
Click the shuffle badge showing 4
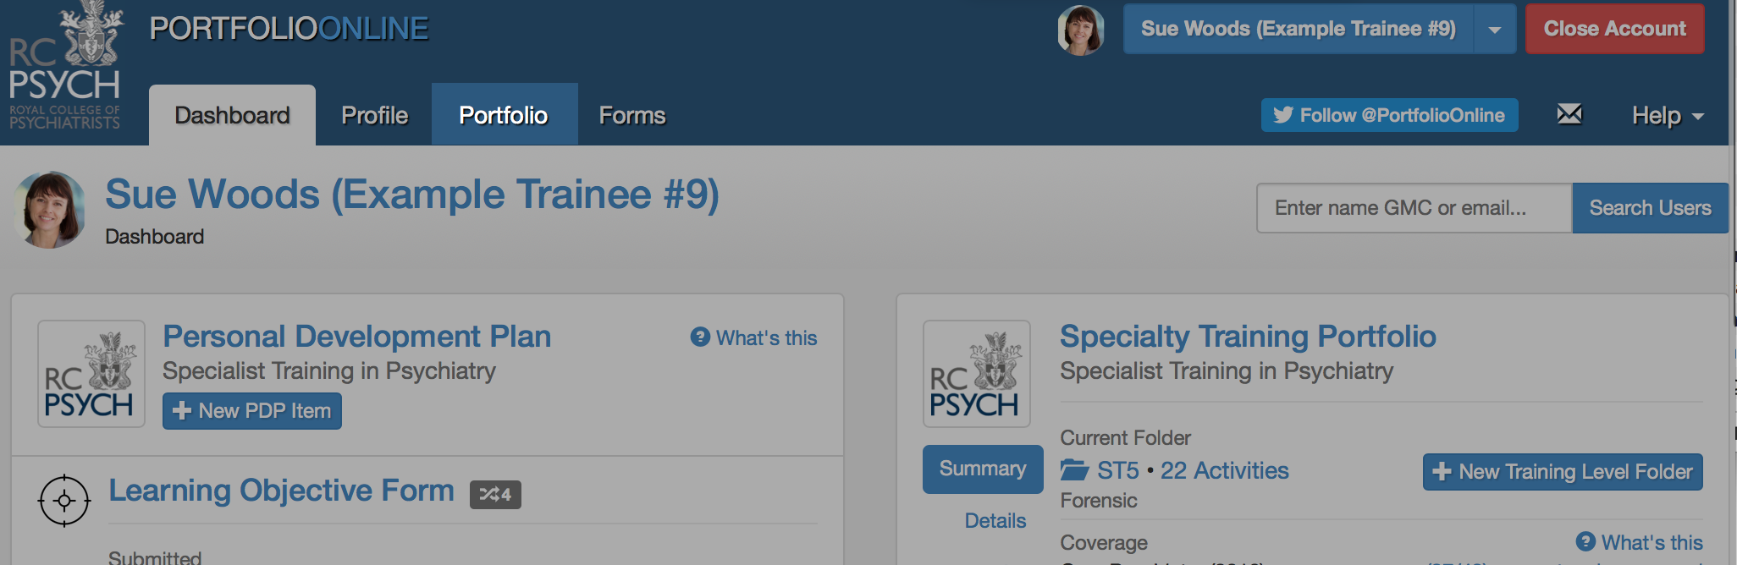(495, 494)
